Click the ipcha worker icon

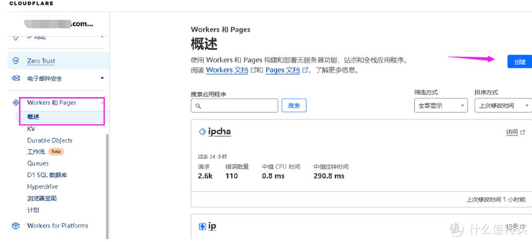coord(202,132)
